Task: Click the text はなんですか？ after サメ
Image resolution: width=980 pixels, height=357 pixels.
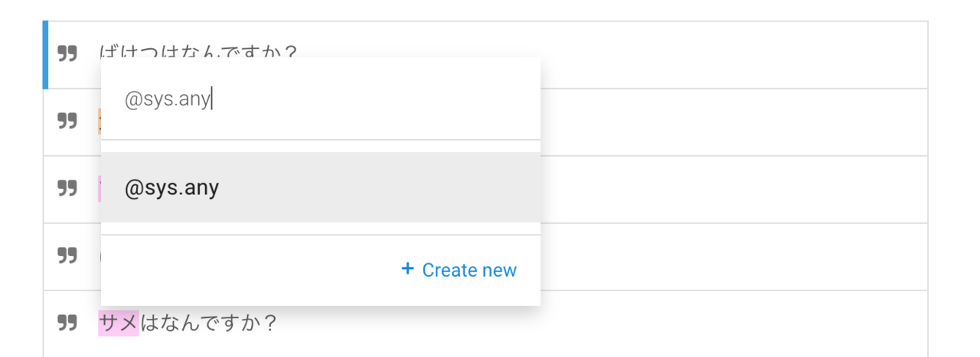Action: 208,323
